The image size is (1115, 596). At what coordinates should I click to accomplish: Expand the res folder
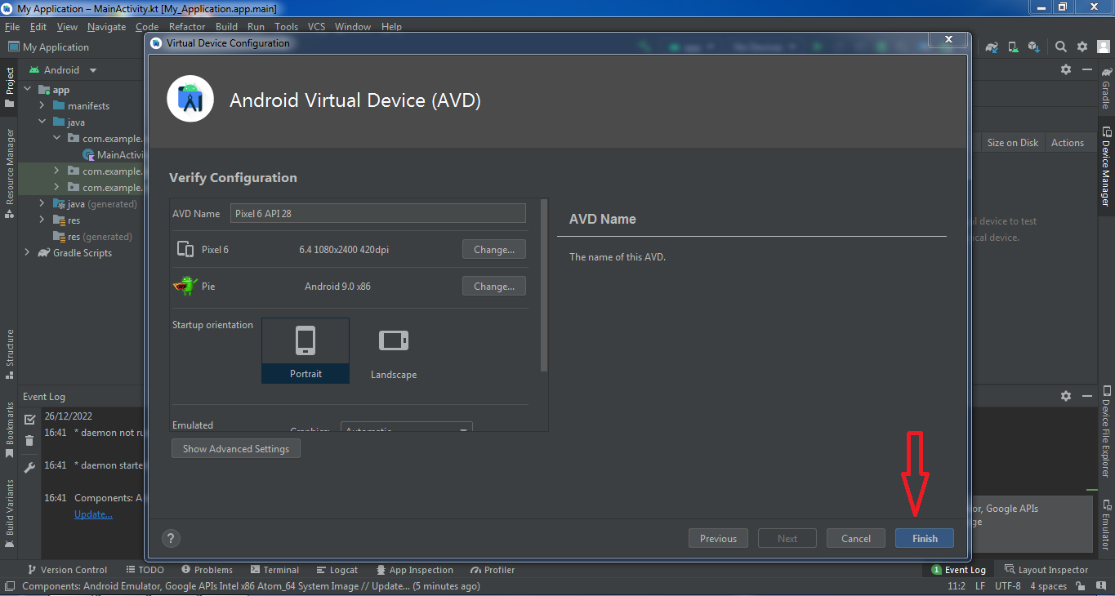pyautogui.click(x=42, y=220)
